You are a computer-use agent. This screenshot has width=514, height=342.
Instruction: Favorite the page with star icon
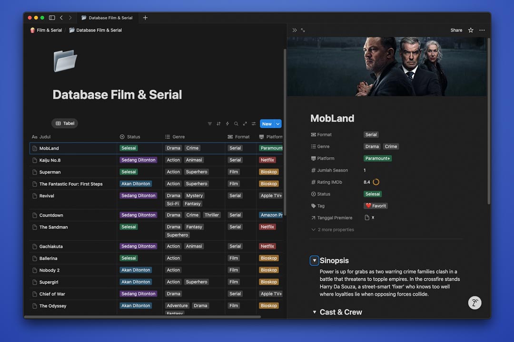point(471,30)
